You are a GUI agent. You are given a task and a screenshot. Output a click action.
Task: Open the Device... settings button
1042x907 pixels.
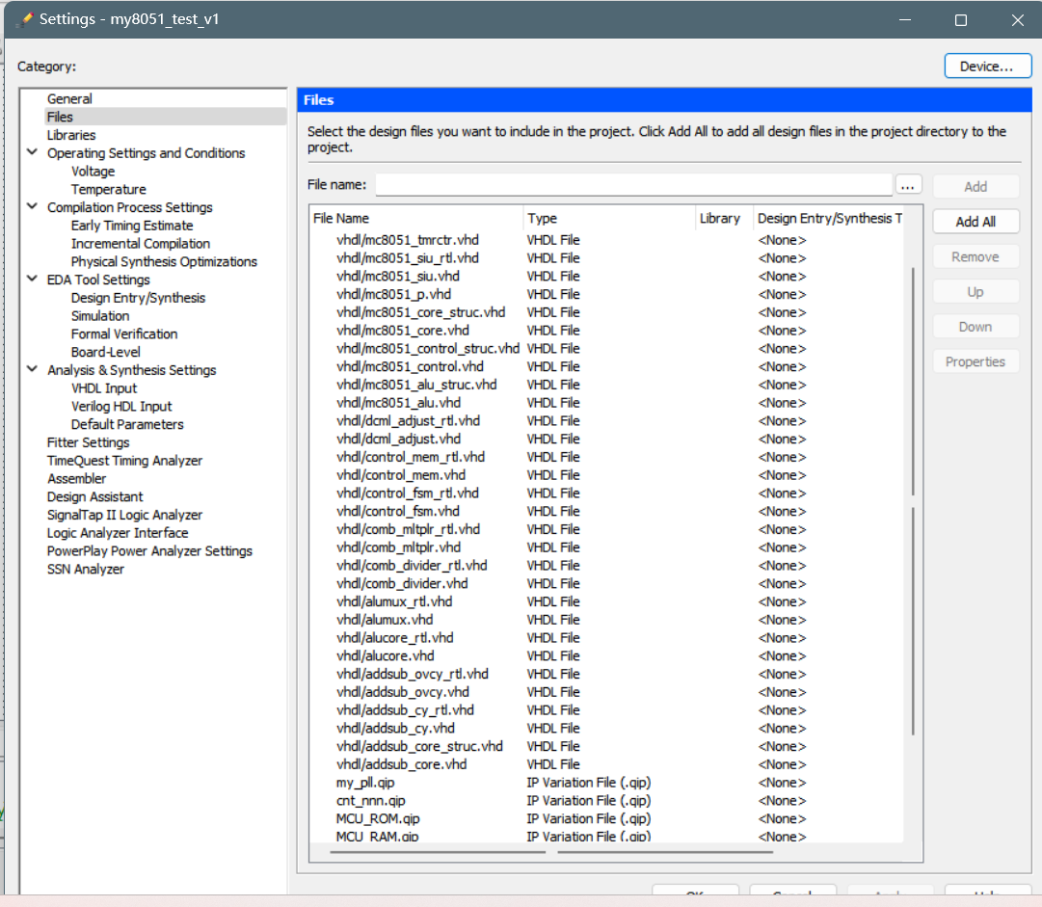pyautogui.click(x=987, y=67)
